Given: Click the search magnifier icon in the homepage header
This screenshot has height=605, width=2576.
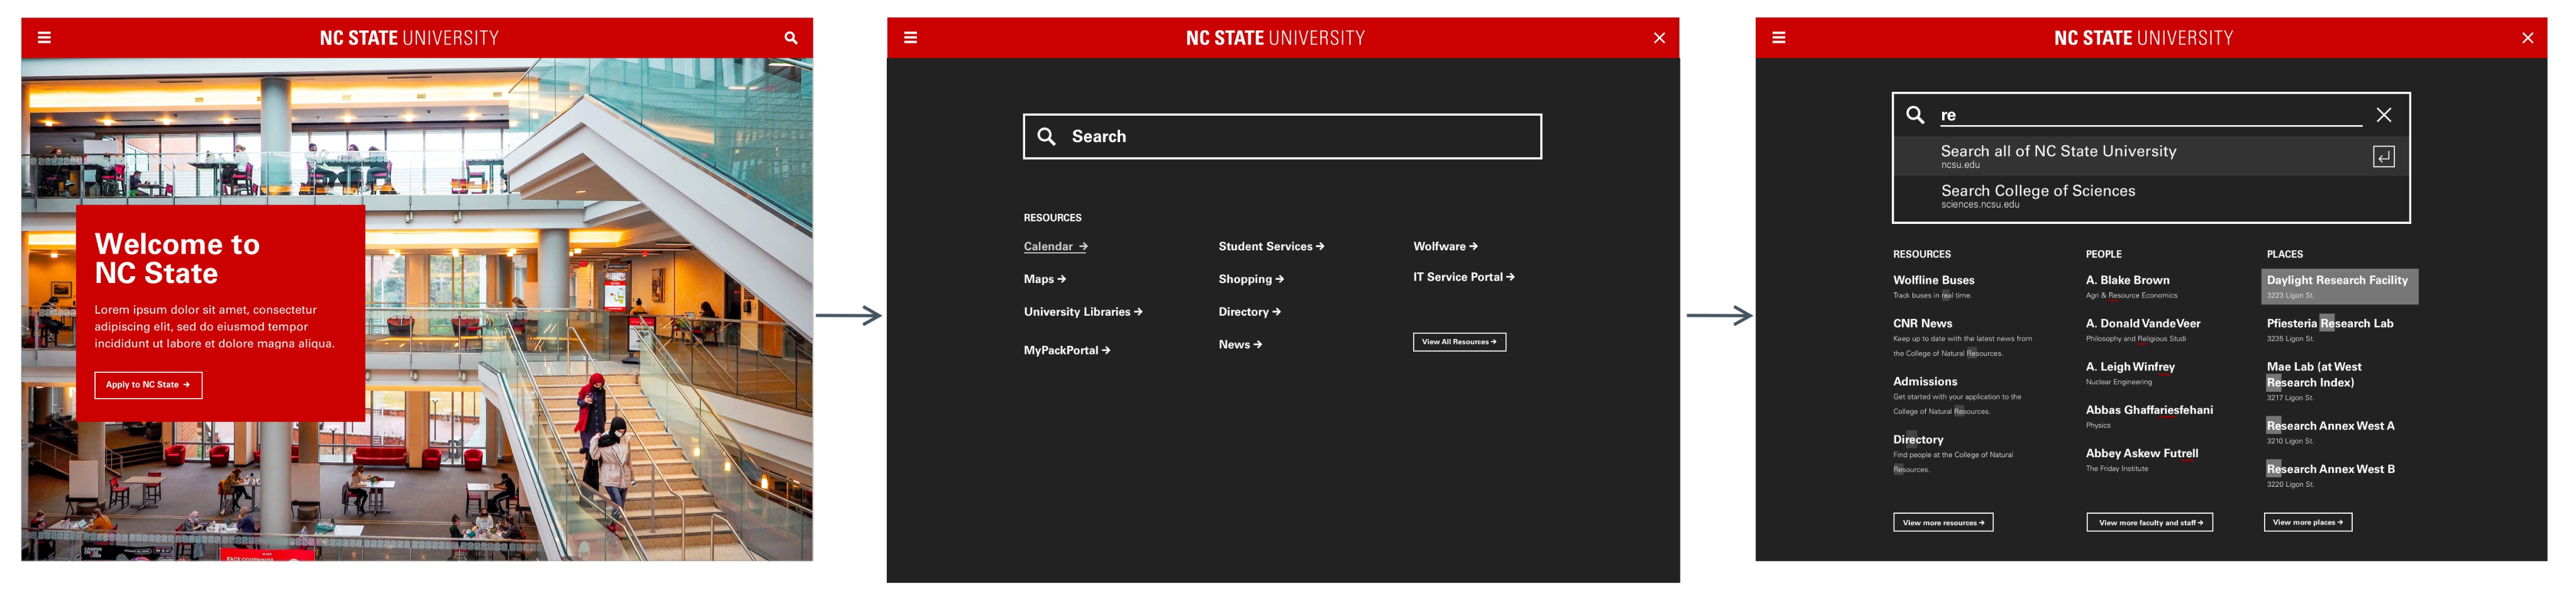Looking at the screenshot, I should [790, 38].
